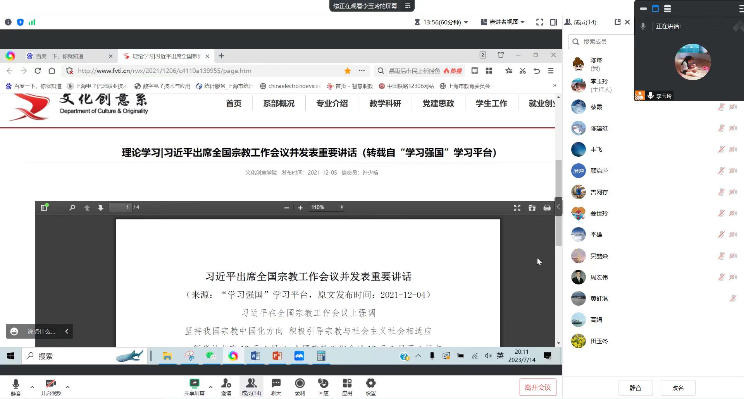Toggle the PDF sidebar panel icon
This screenshot has height=399, width=744.
coord(44,208)
